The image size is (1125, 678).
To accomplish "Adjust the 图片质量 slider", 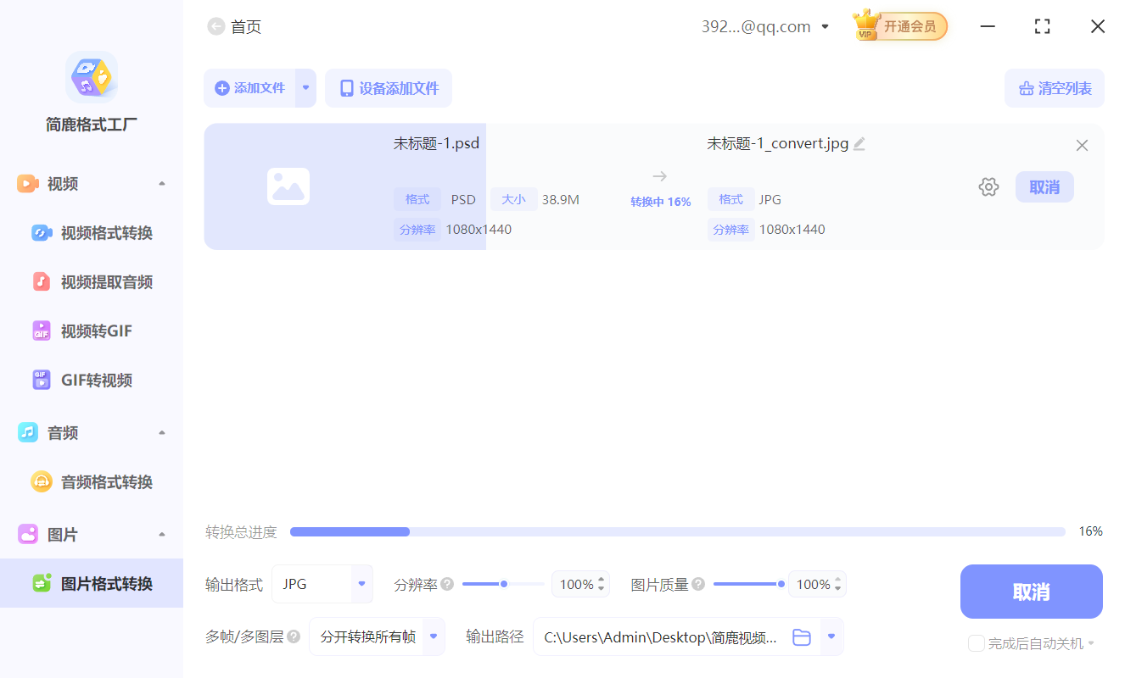I will 781,584.
